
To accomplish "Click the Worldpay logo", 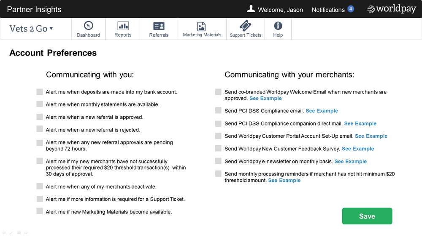I will point(392,9).
